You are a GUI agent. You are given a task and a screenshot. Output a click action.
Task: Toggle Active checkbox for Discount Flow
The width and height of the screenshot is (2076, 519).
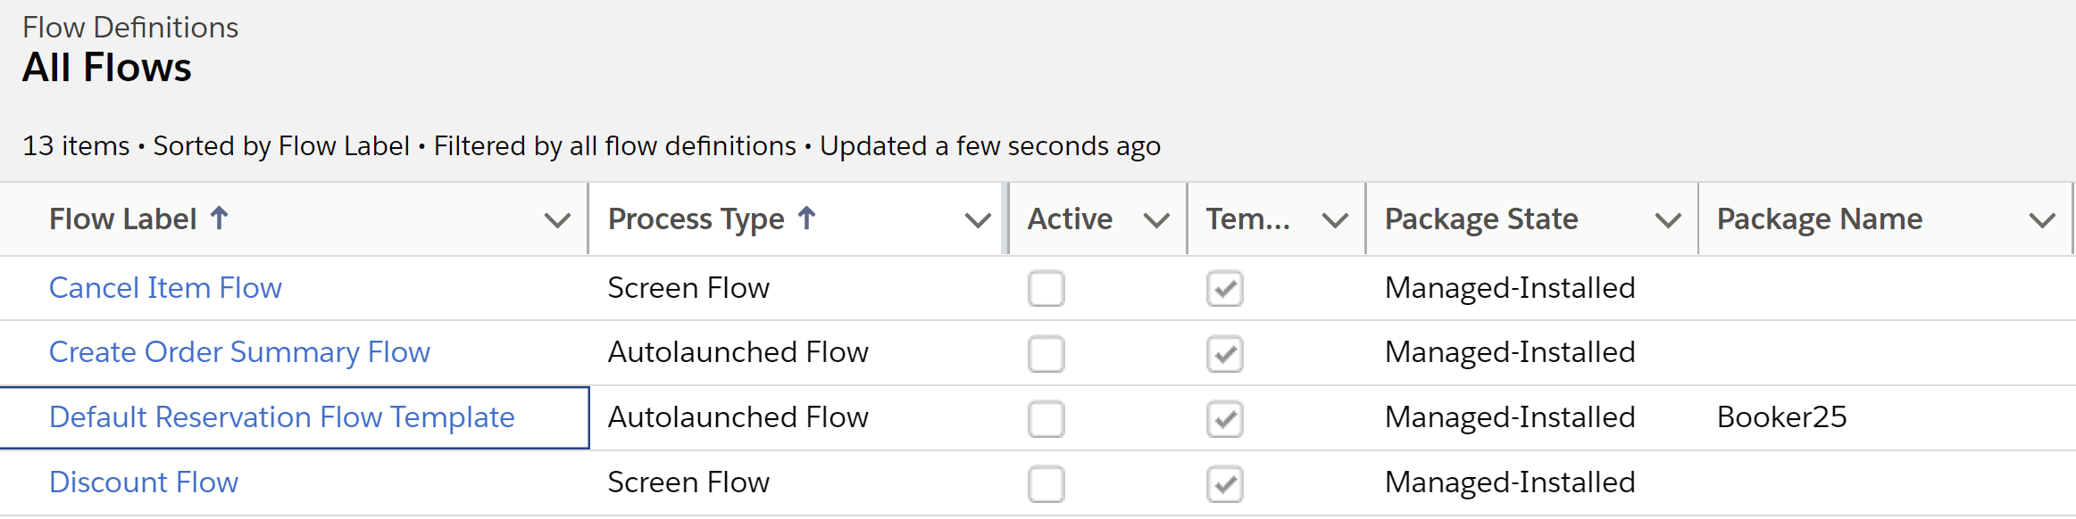click(x=1046, y=483)
